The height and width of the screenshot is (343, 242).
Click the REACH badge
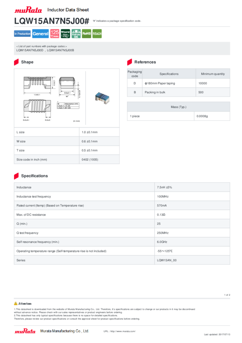click(x=97, y=33)
